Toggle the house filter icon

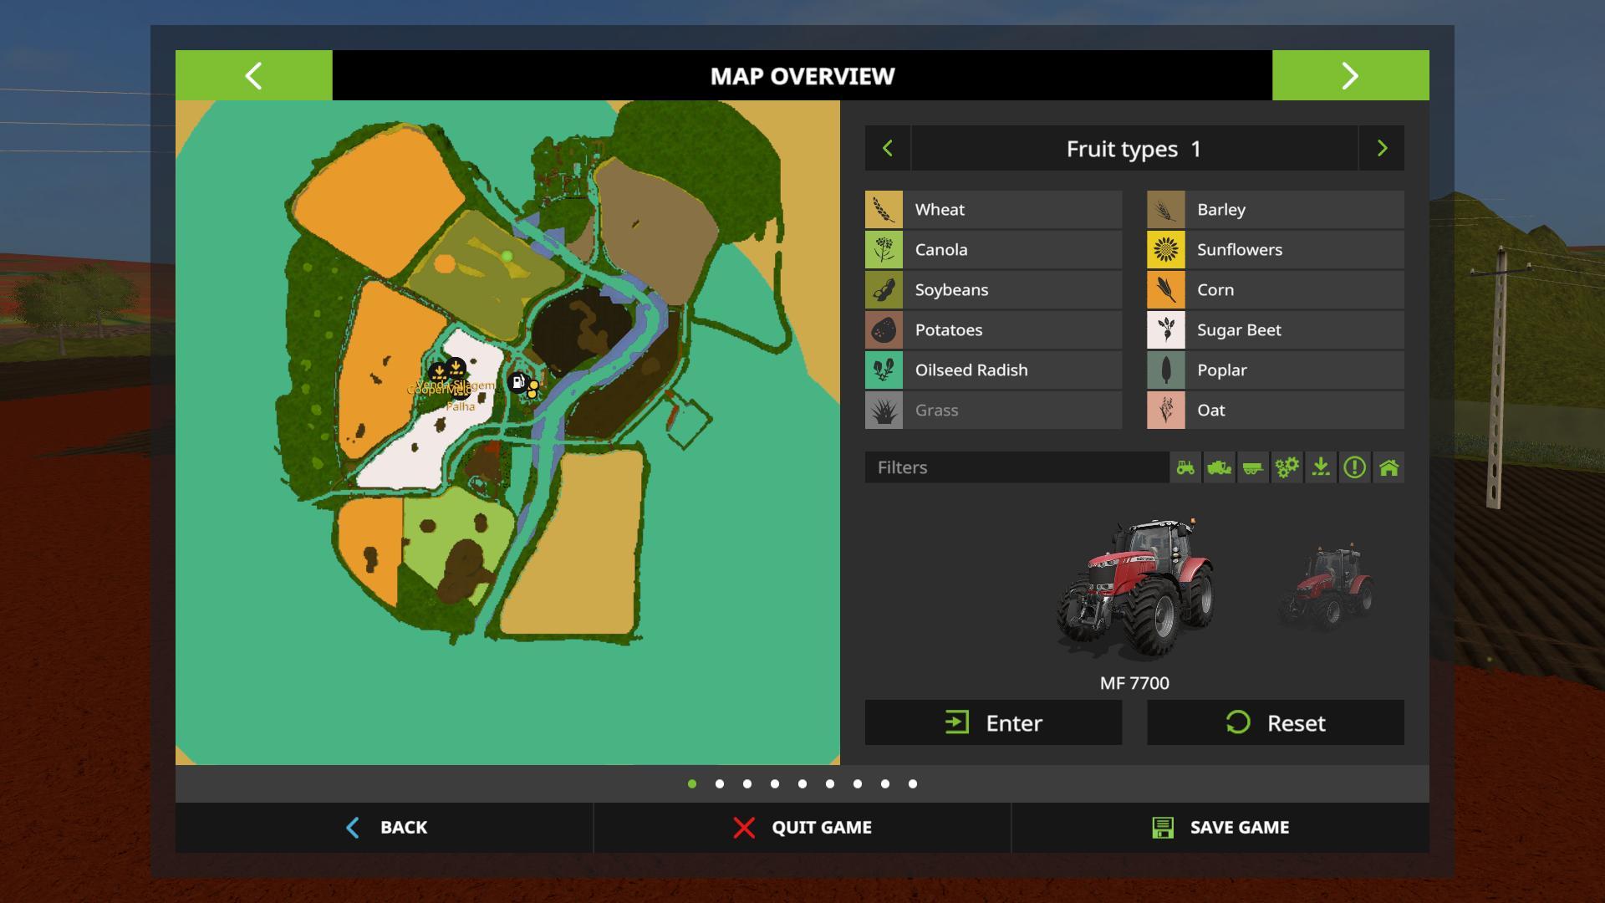point(1388,467)
